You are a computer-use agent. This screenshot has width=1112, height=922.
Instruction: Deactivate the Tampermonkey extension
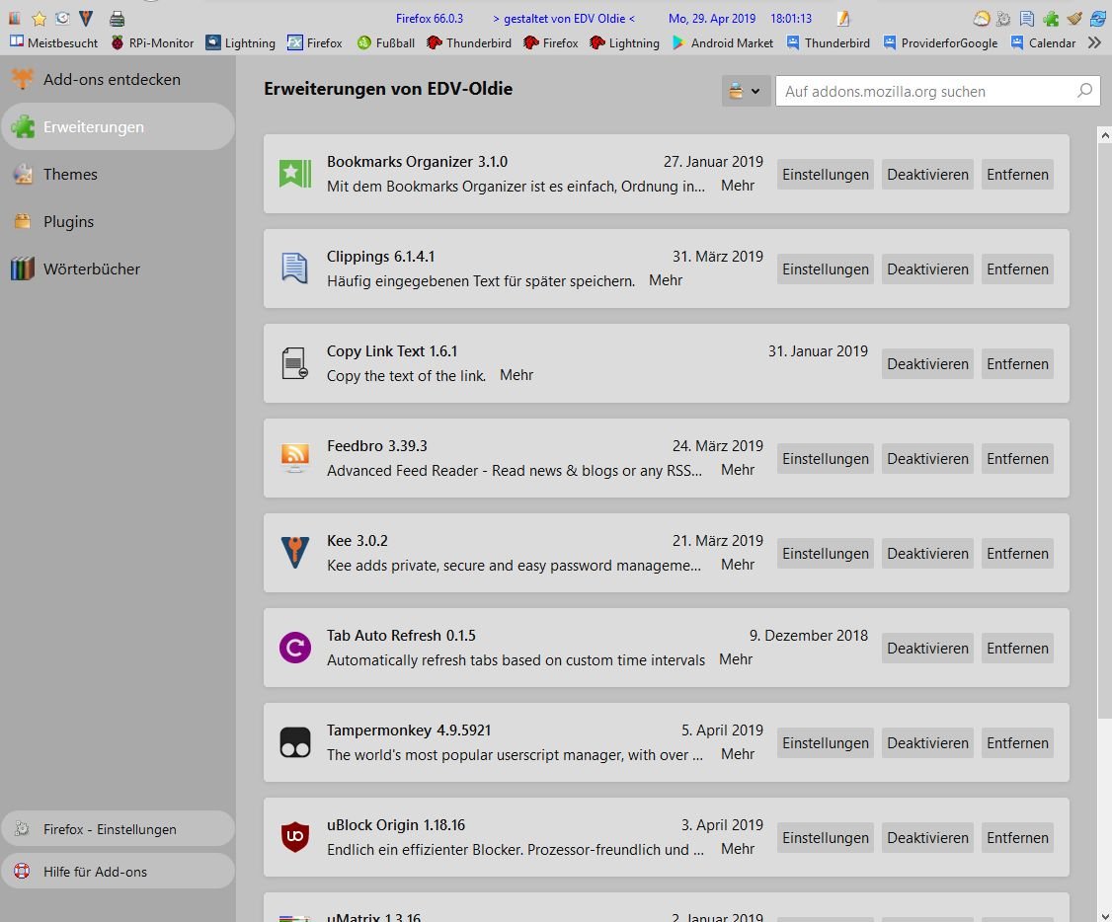click(x=927, y=742)
